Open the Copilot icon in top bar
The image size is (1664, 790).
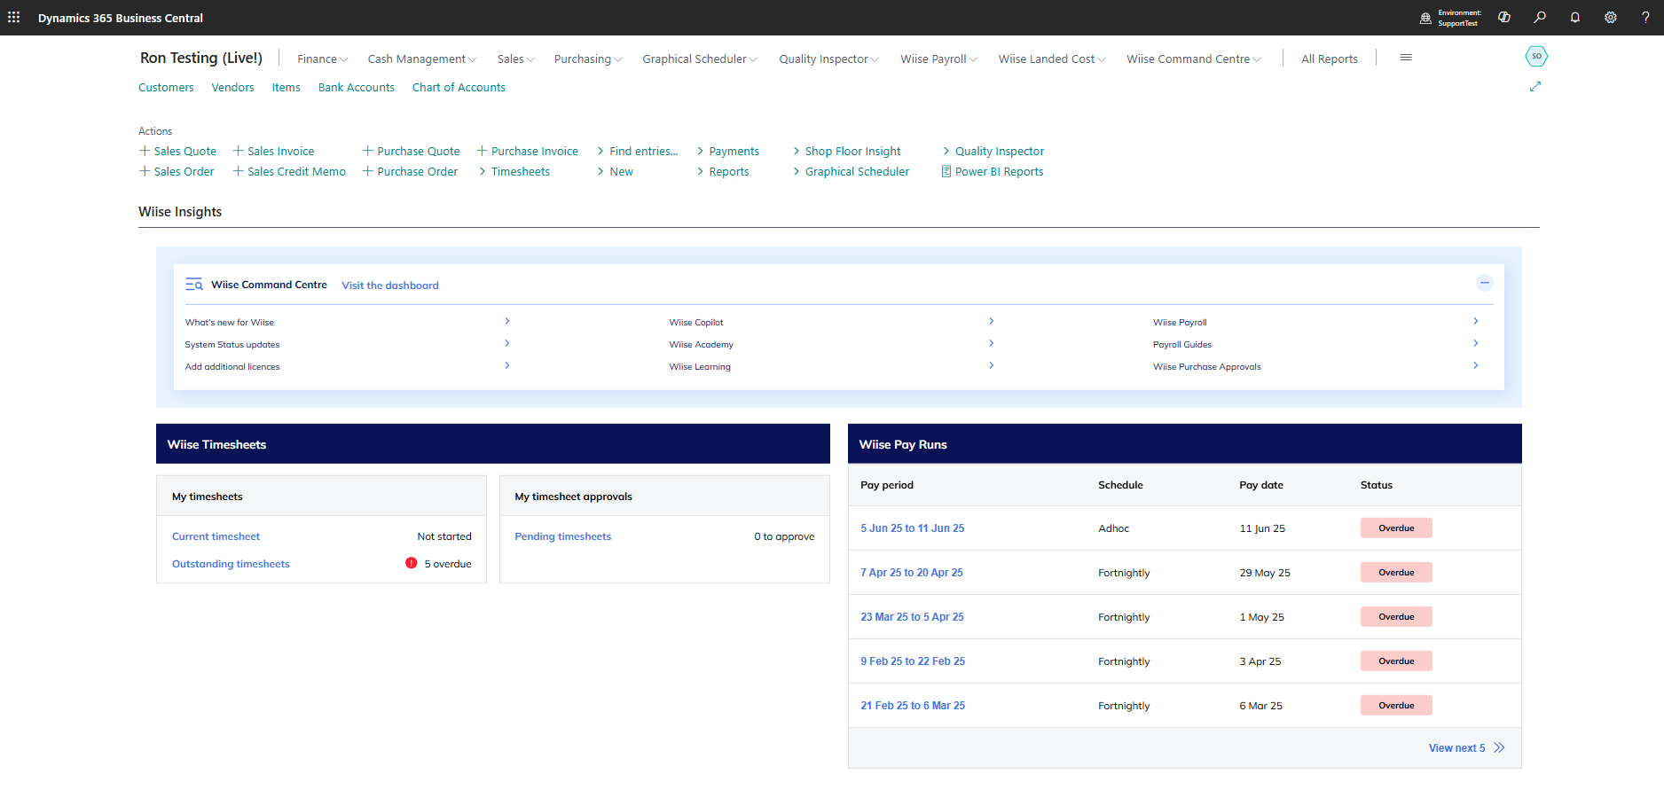[x=1504, y=18]
